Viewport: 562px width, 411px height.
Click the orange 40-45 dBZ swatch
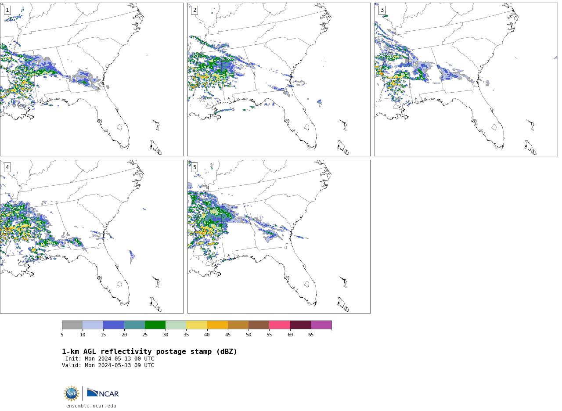[217, 325]
